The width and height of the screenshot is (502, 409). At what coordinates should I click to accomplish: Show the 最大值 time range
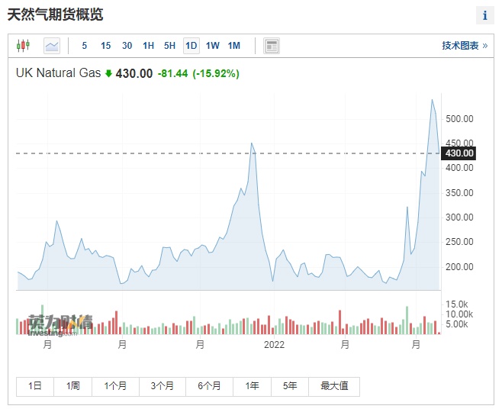(x=334, y=386)
